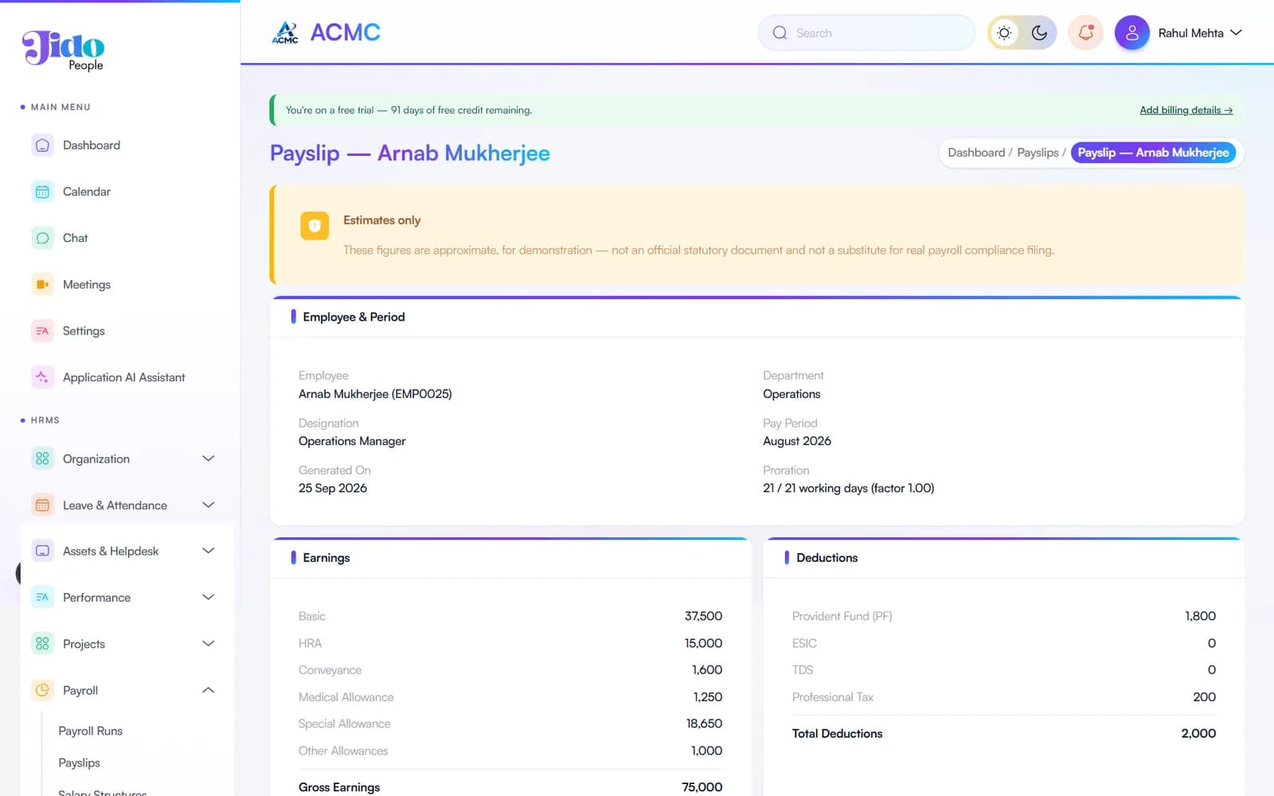Go to Calendar menu label
The height and width of the screenshot is (796, 1274).
[x=87, y=192]
